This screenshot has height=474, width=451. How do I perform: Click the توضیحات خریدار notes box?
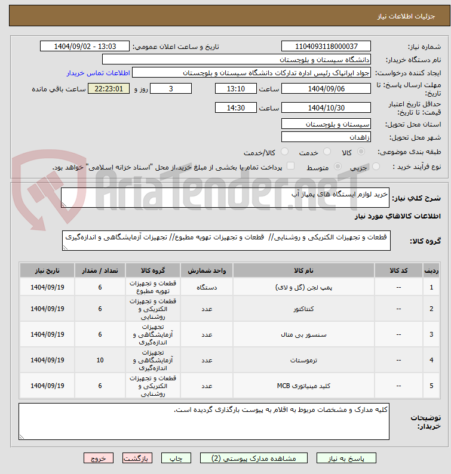[204, 421]
